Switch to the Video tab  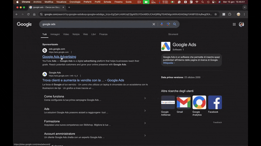[x=66, y=34]
